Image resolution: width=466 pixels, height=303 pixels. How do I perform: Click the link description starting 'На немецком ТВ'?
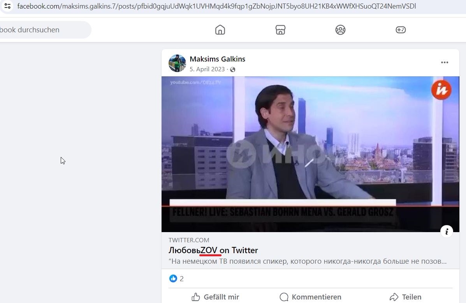308,261
